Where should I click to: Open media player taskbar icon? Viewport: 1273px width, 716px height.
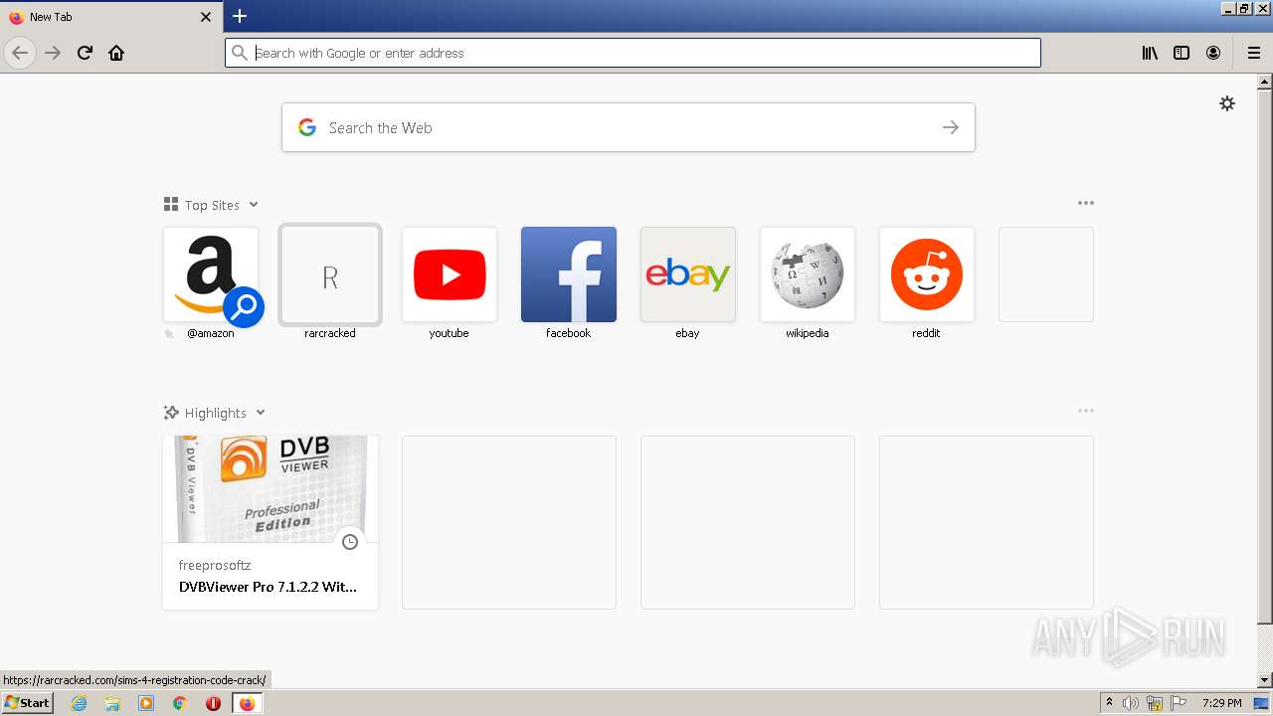[146, 703]
